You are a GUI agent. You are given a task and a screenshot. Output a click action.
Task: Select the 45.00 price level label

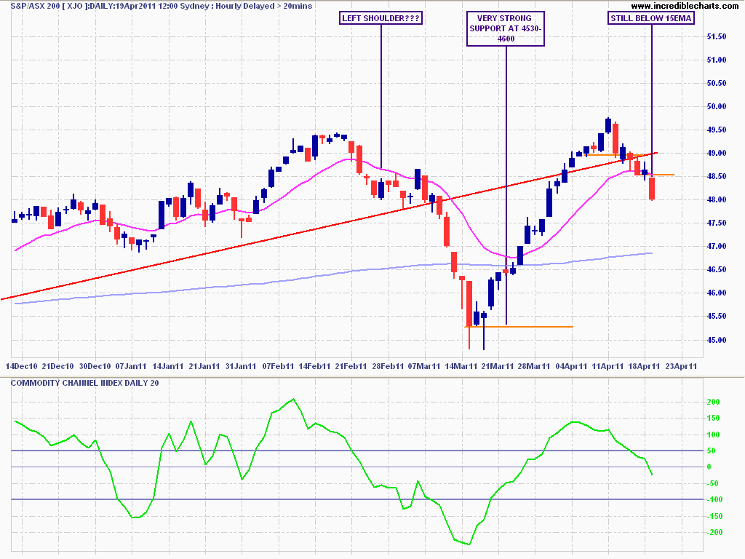coord(718,340)
